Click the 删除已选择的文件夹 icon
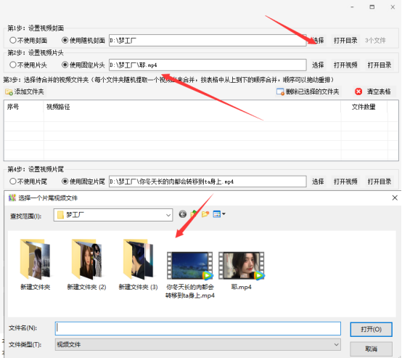Viewport: 402px width, 358px height. [x=280, y=91]
